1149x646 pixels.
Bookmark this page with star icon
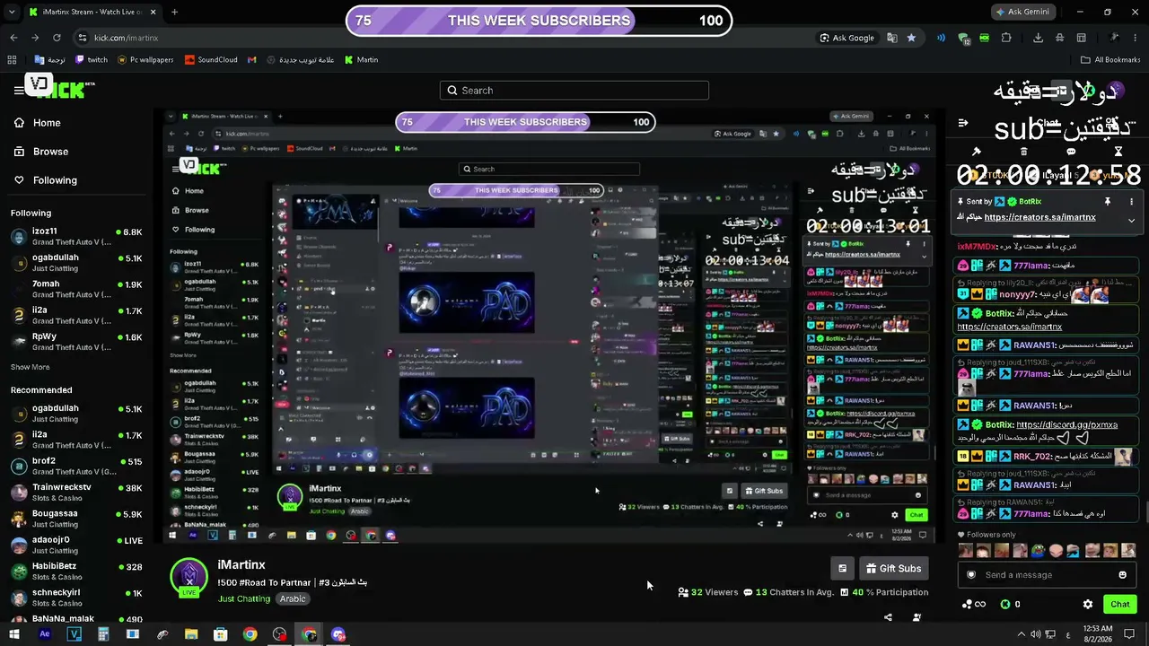click(911, 38)
